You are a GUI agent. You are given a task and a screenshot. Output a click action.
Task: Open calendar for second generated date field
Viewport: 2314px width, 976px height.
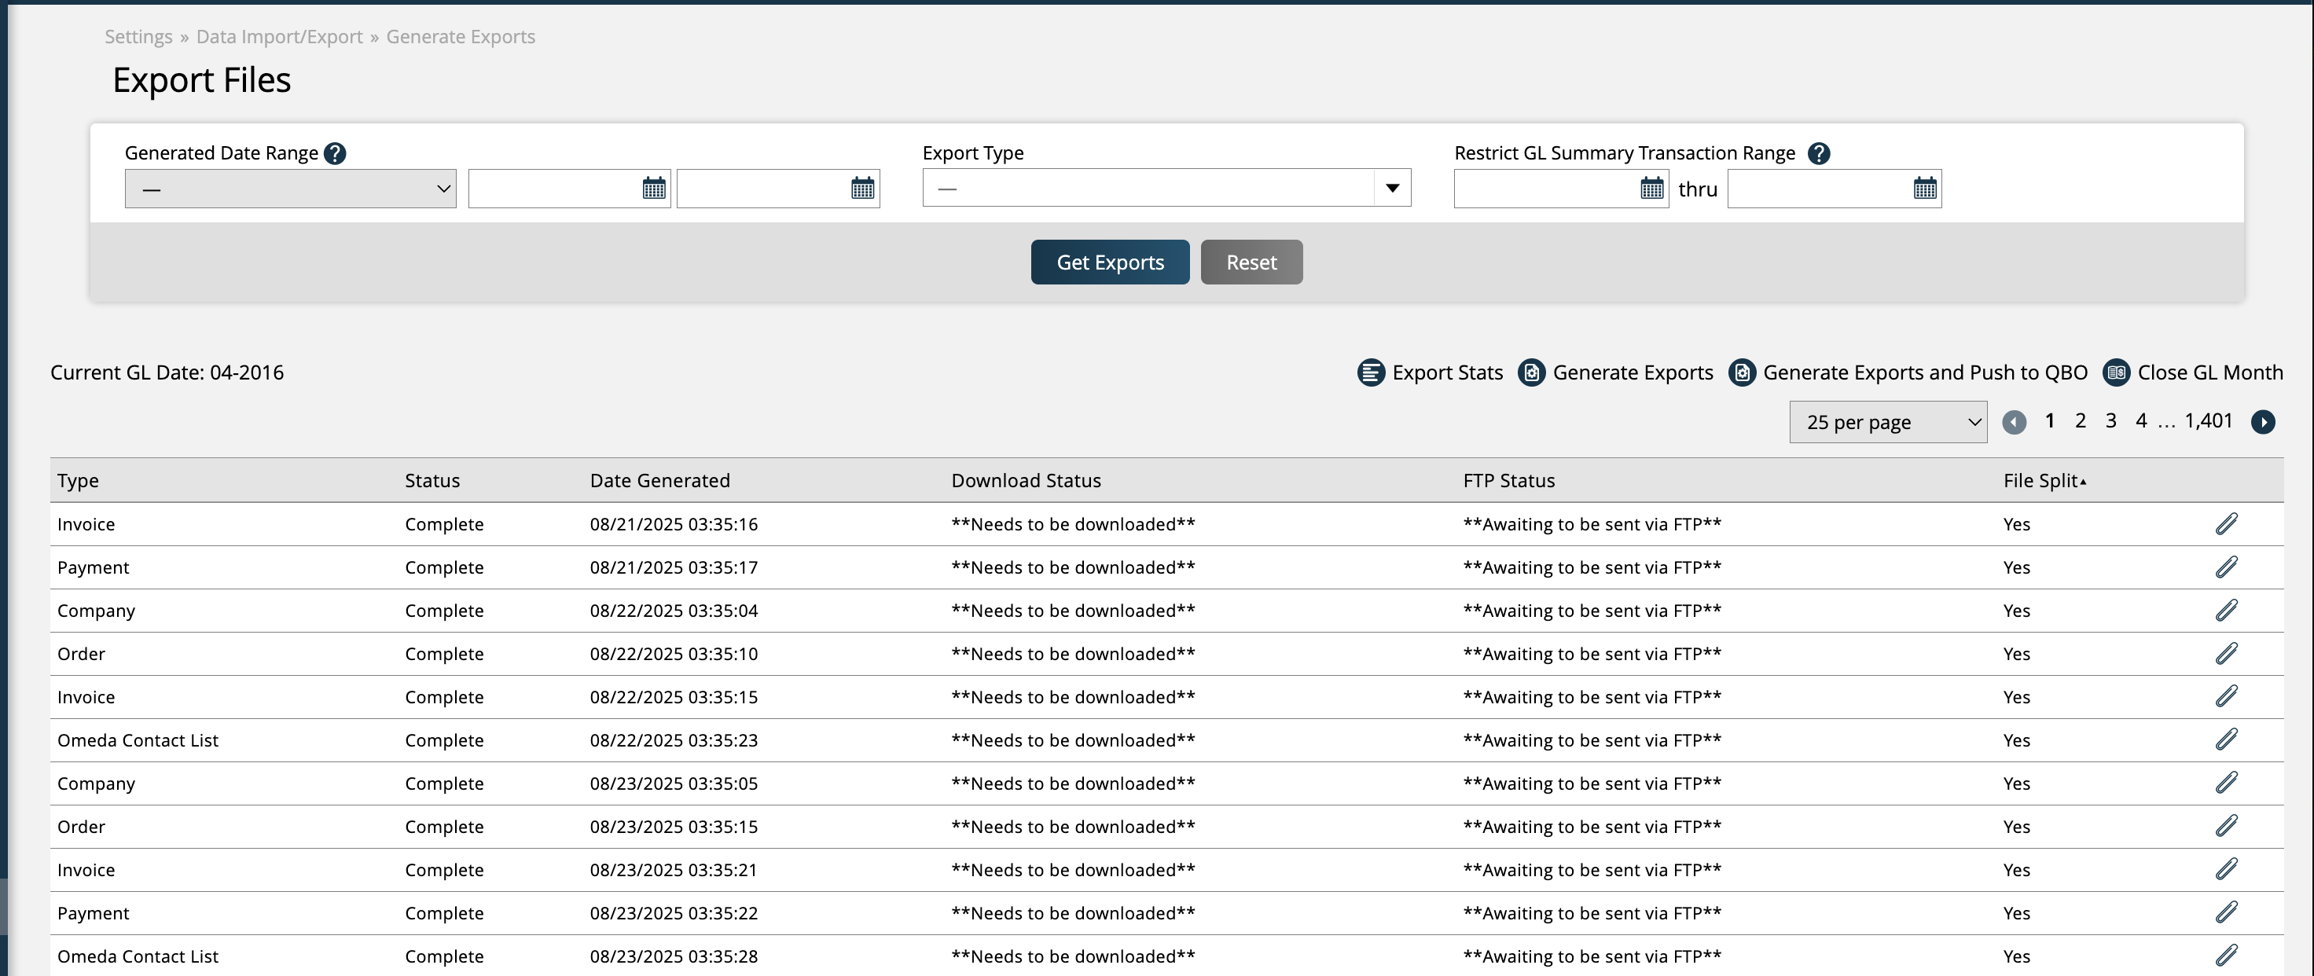point(862,189)
